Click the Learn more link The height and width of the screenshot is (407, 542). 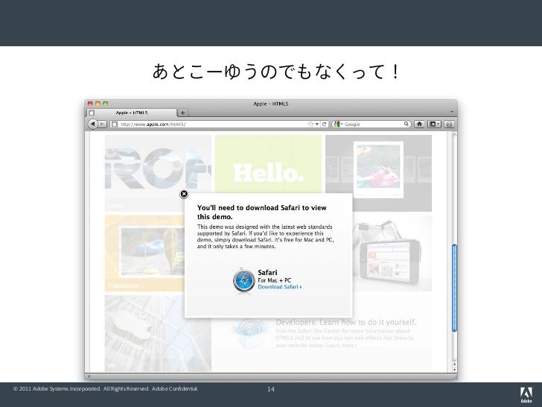click(341, 345)
